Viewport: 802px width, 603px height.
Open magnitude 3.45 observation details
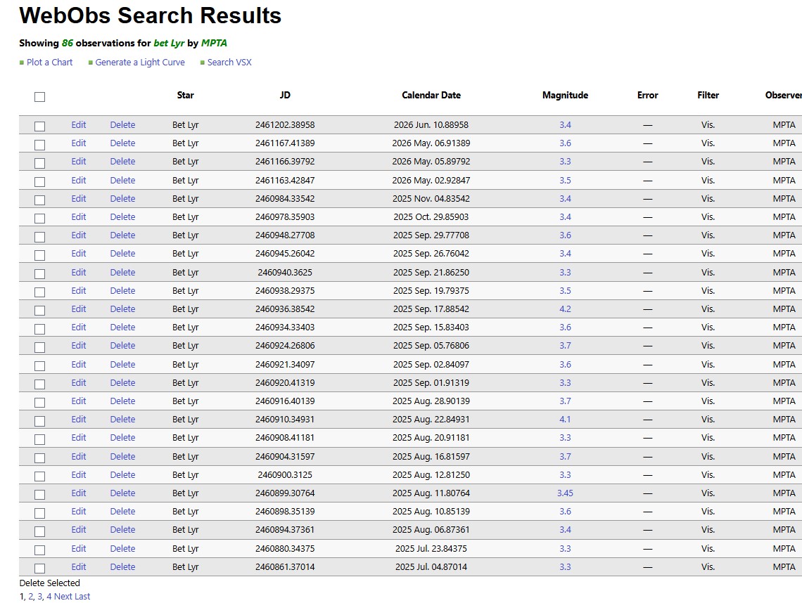tap(565, 493)
